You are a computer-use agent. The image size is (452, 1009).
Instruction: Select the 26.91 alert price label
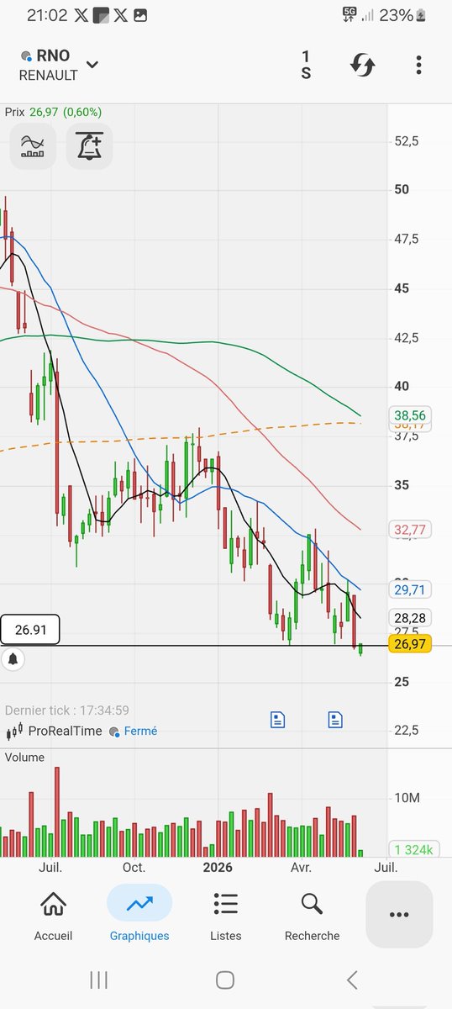30,630
